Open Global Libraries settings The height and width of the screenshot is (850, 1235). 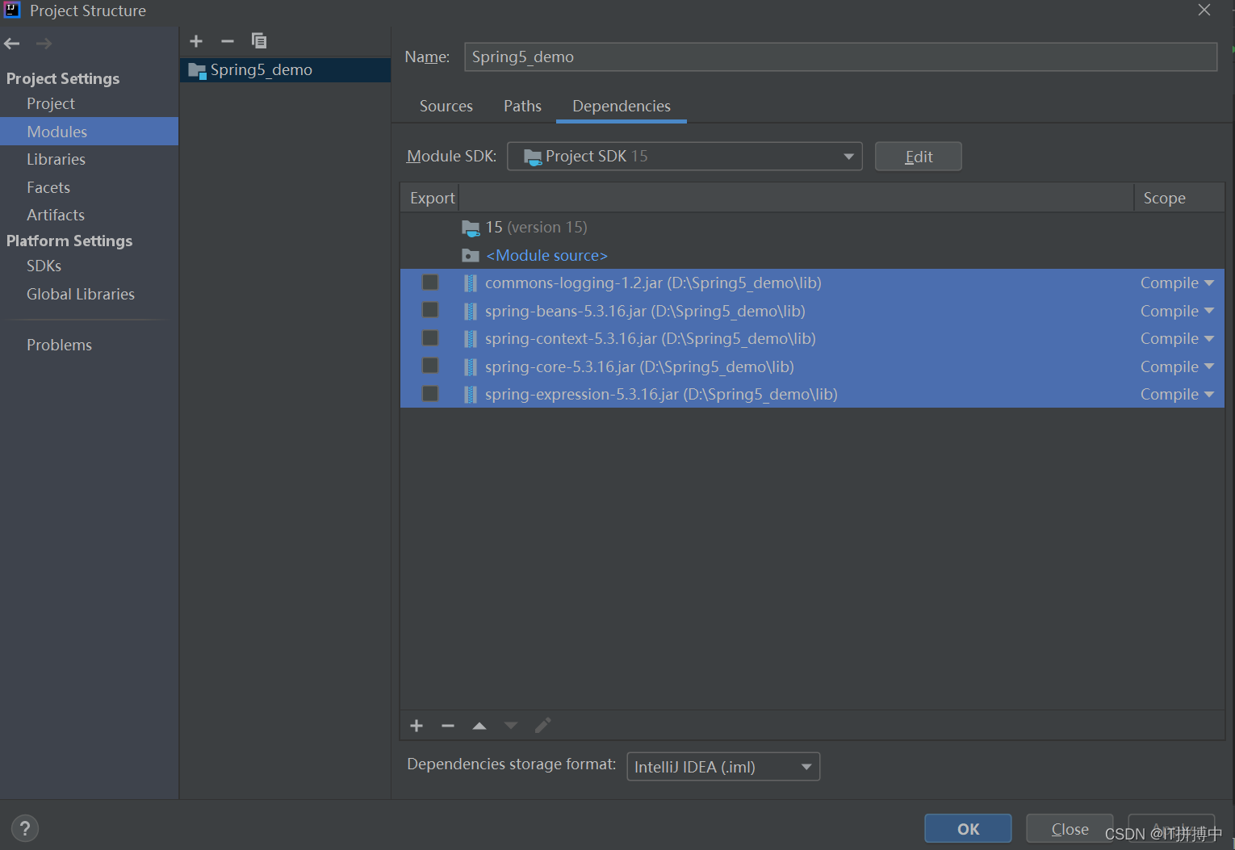(x=81, y=295)
